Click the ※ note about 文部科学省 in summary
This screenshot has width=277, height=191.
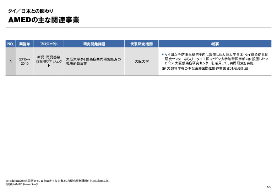click(205, 69)
